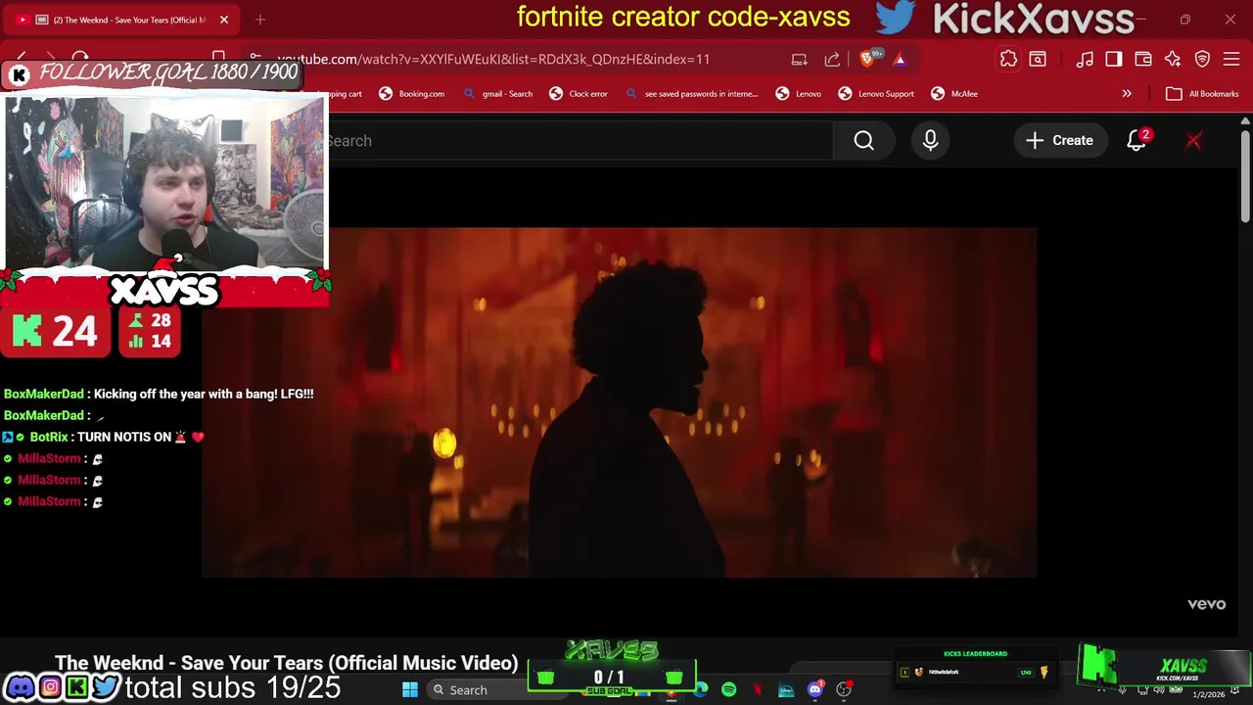Viewport: 1253px width, 705px height.
Task: Close The Weeknd browser tab
Action: pyautogui.click(x=224, y=20)
